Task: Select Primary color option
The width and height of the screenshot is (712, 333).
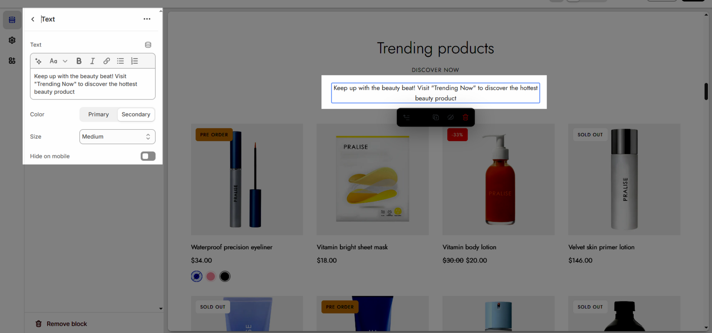Action: (98, 115)
